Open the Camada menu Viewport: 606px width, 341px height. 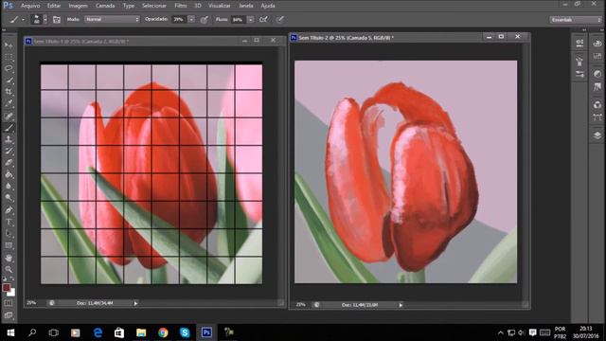[x=105, y=6]
